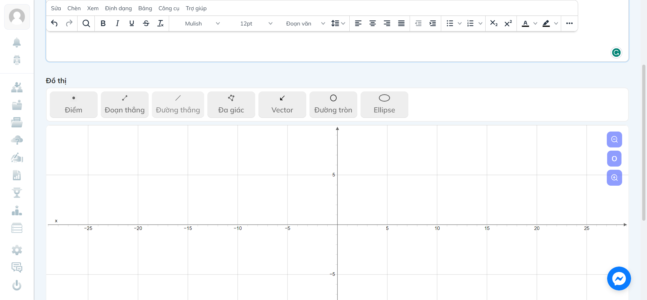Open notifications bell in the sidebar
647x300 pixels.
tap(17, 42)
